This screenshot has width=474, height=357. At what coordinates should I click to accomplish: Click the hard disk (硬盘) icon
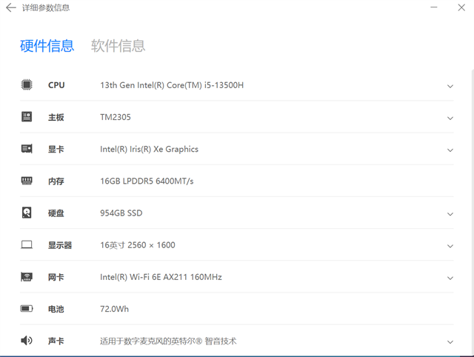point(27,213)
